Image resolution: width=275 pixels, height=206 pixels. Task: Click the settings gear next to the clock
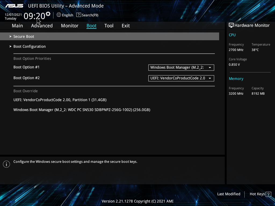point(48,14)
